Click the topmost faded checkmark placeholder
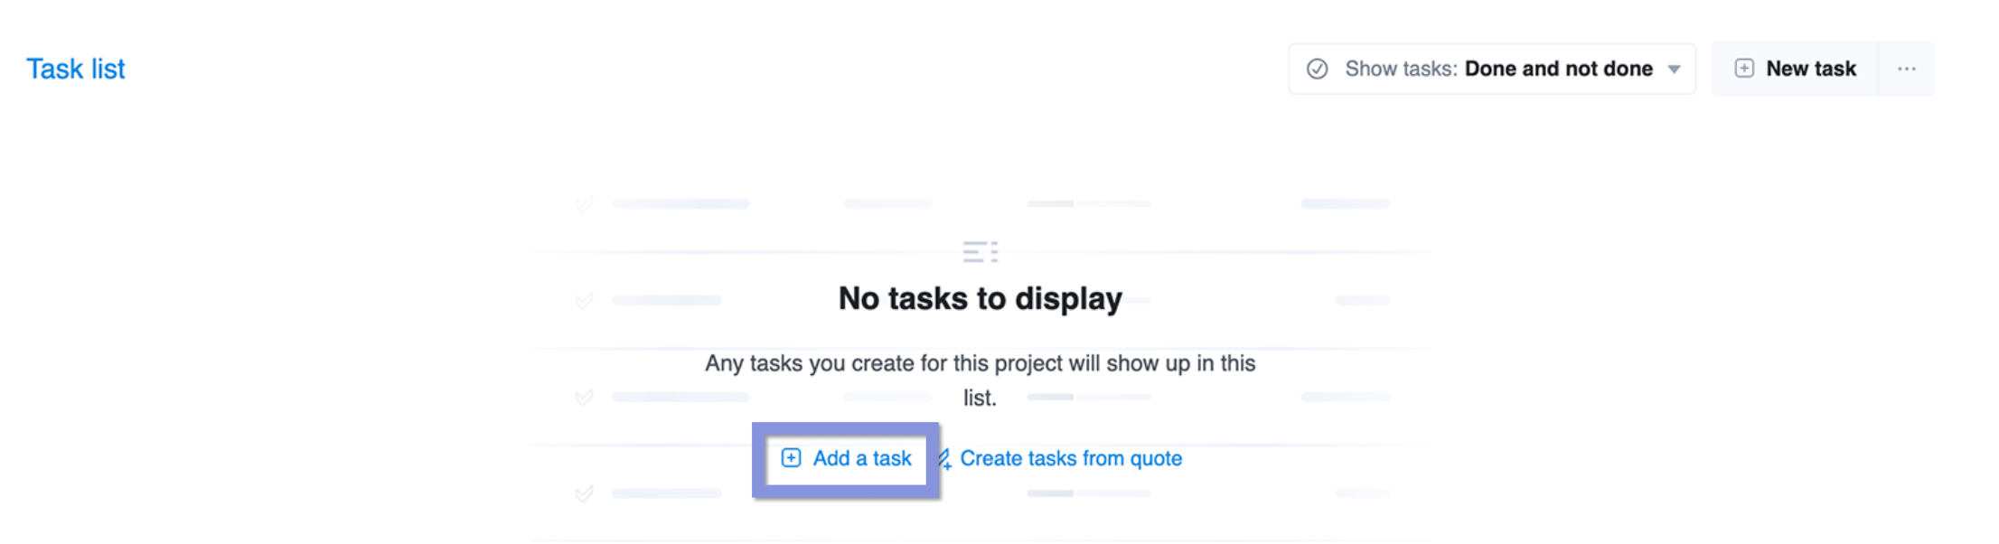 coord(584,204)
